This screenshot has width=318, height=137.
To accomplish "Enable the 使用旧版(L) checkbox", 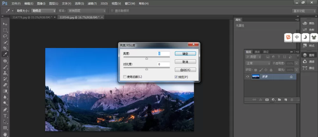I will pos(125,77).
